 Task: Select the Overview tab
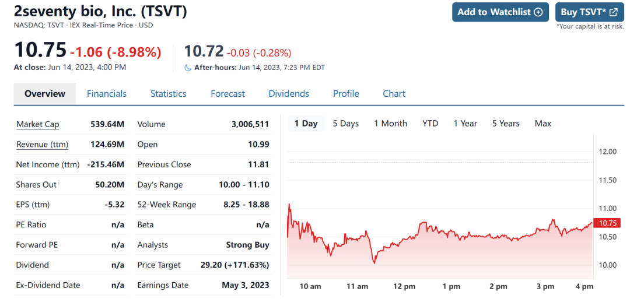coord(45,94)
